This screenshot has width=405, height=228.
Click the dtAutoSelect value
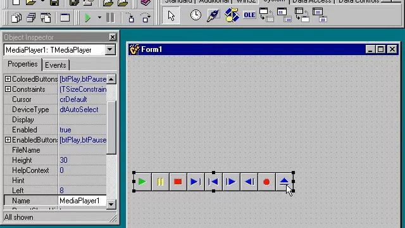pyautogui.click(x=79, y=110)
